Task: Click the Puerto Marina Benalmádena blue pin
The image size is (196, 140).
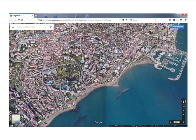Action: (166, 42)
